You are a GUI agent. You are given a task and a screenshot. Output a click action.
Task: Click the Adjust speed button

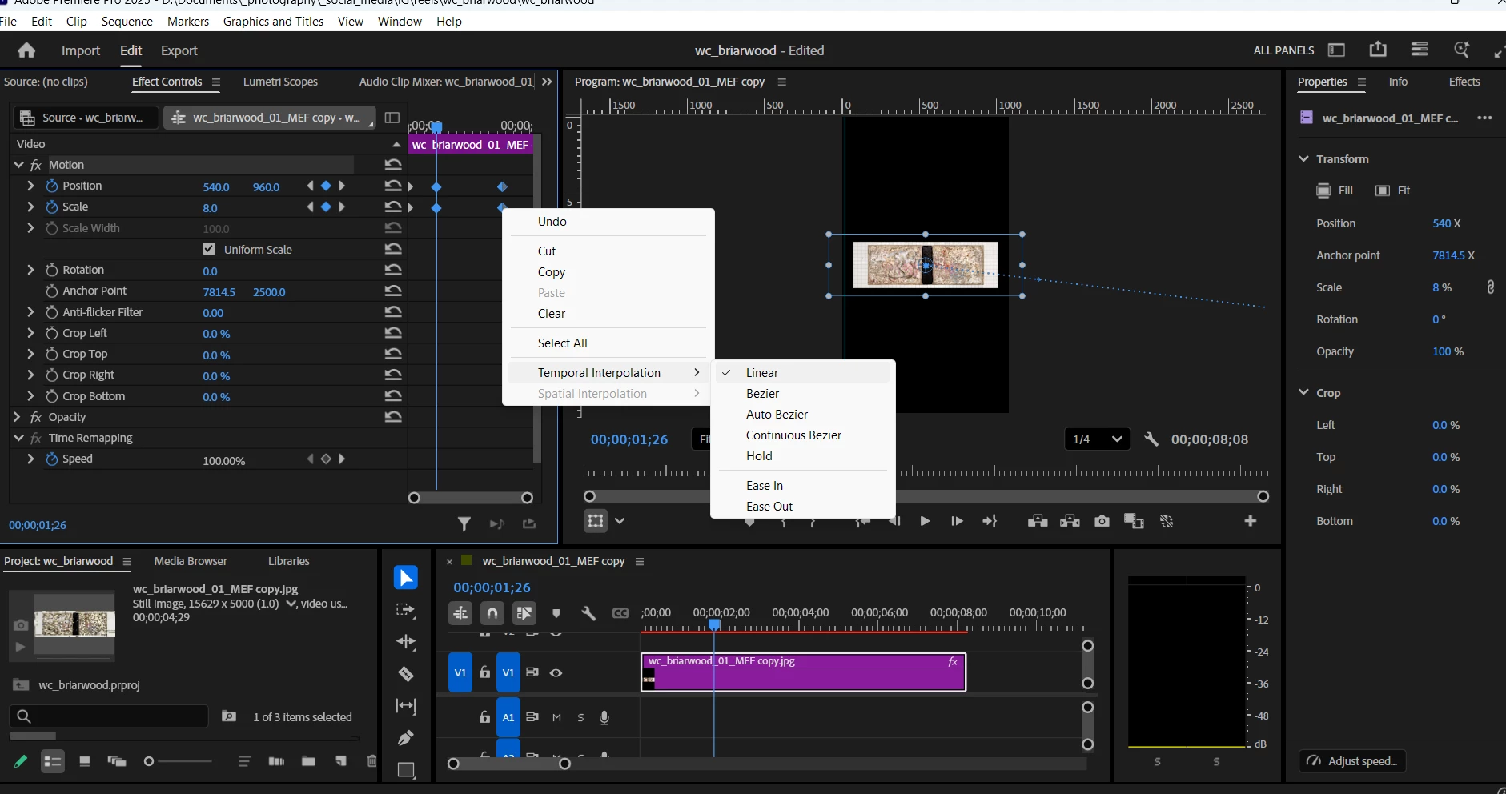[1352, 761]
